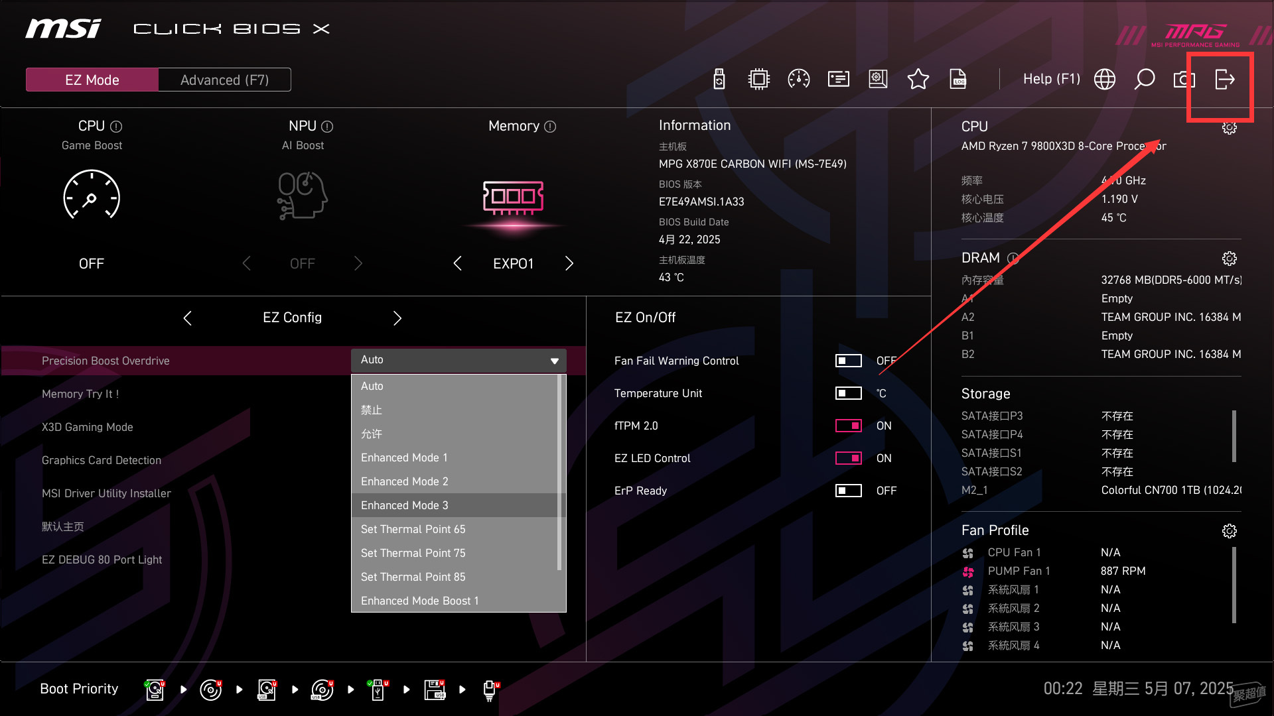
Task: Click the exit BIOS icon
Action: pyautogui.click(x=1224, y=80)
